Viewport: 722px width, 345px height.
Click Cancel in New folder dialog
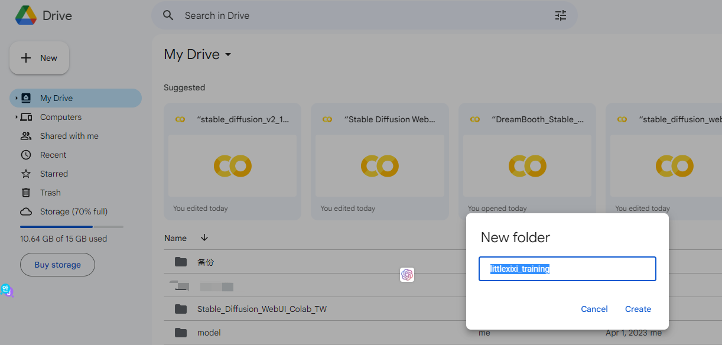594,309
